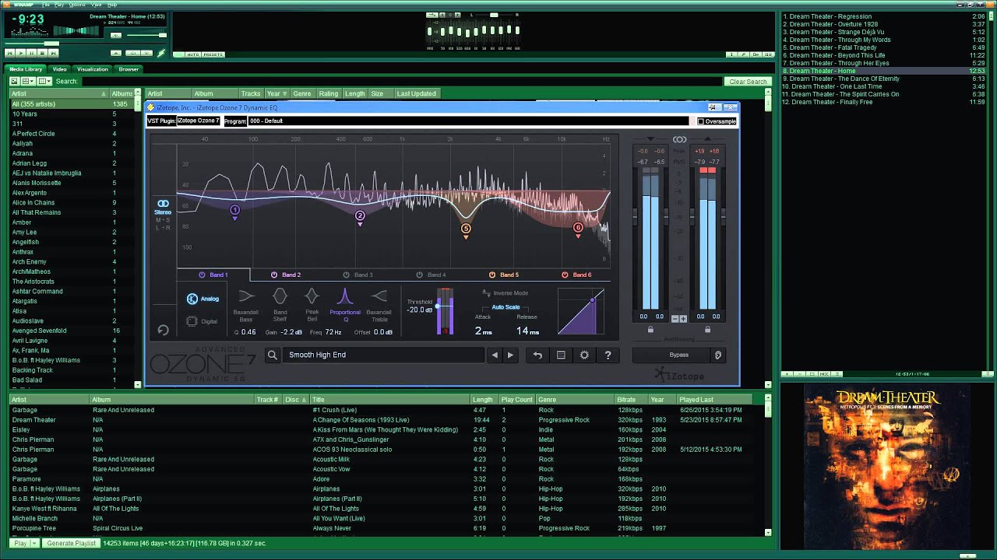Screen dimensions: 997x560
Task: Toggle Band 2 power button
Action: (274, 275)
